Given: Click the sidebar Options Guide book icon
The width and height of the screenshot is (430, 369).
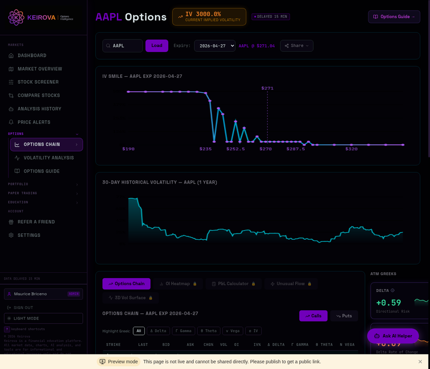Looking at the screenshot, I should tap(17, 171).
